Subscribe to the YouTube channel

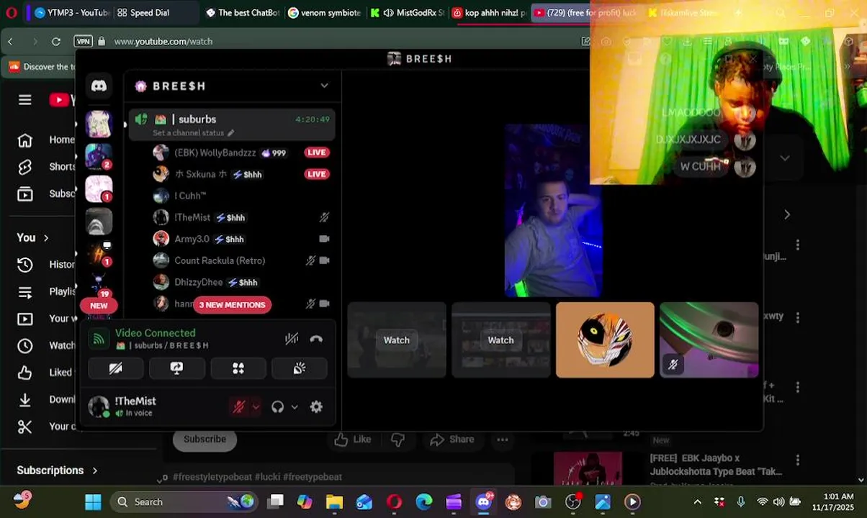205,439
